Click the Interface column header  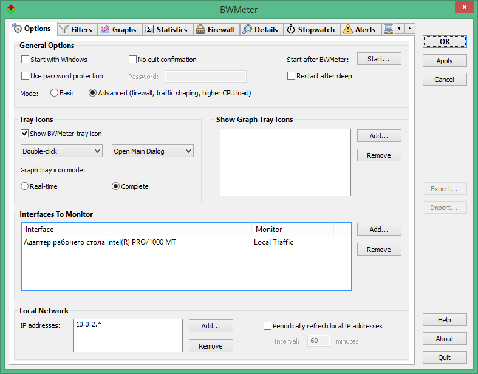(137, 229)
